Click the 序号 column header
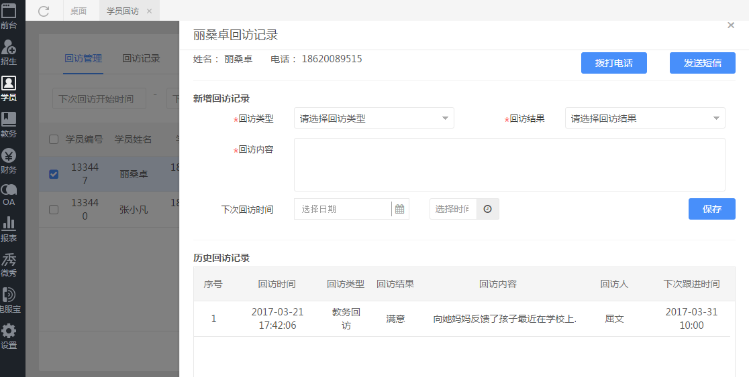The height and width of the screenshot is (377, 749). 213,284
